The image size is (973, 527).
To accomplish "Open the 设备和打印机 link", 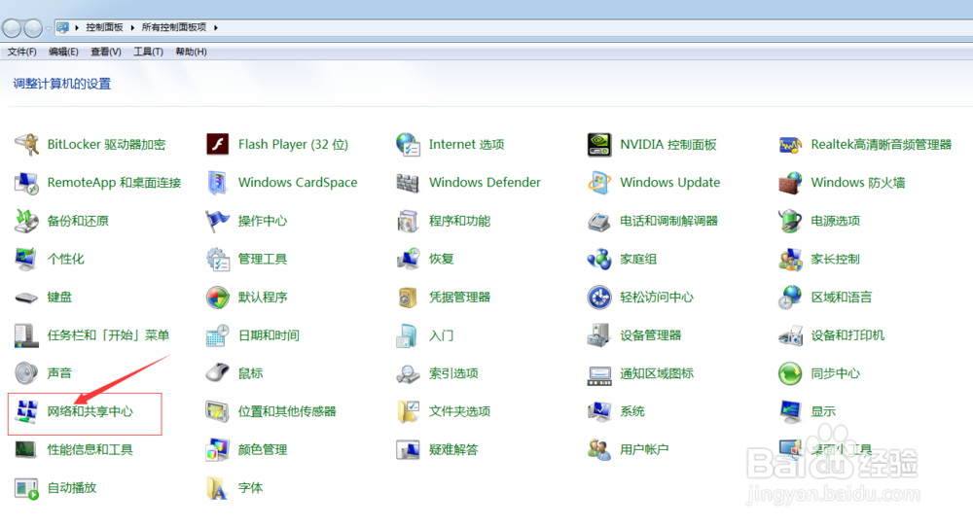I will tap(847, 335).
